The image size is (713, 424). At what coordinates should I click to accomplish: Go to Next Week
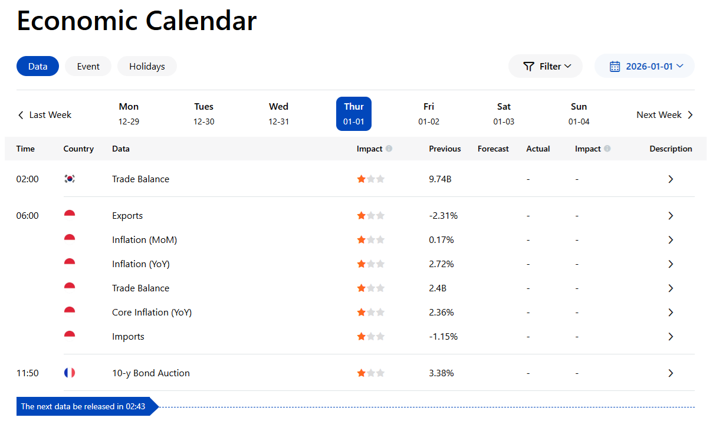tap(665, 115)
